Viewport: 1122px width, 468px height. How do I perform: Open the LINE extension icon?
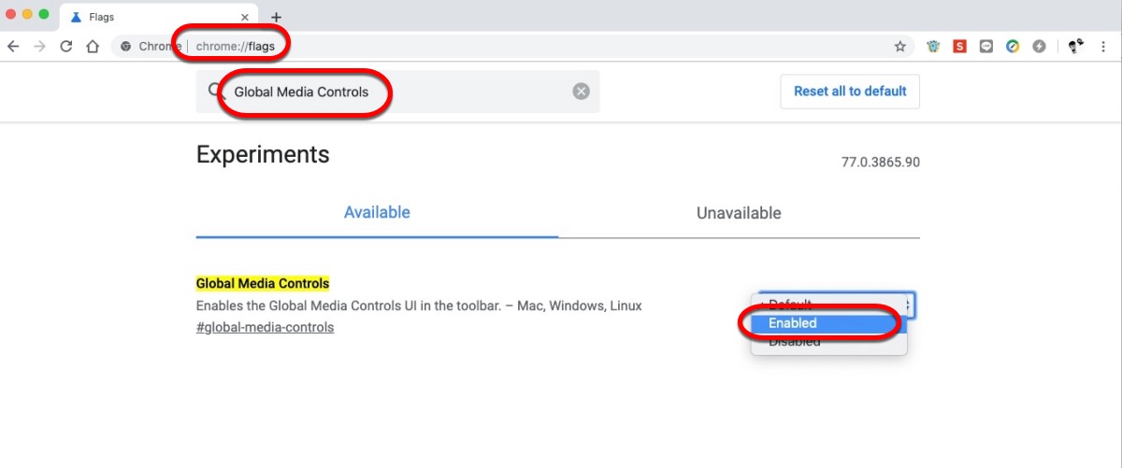tap(985, 46)
